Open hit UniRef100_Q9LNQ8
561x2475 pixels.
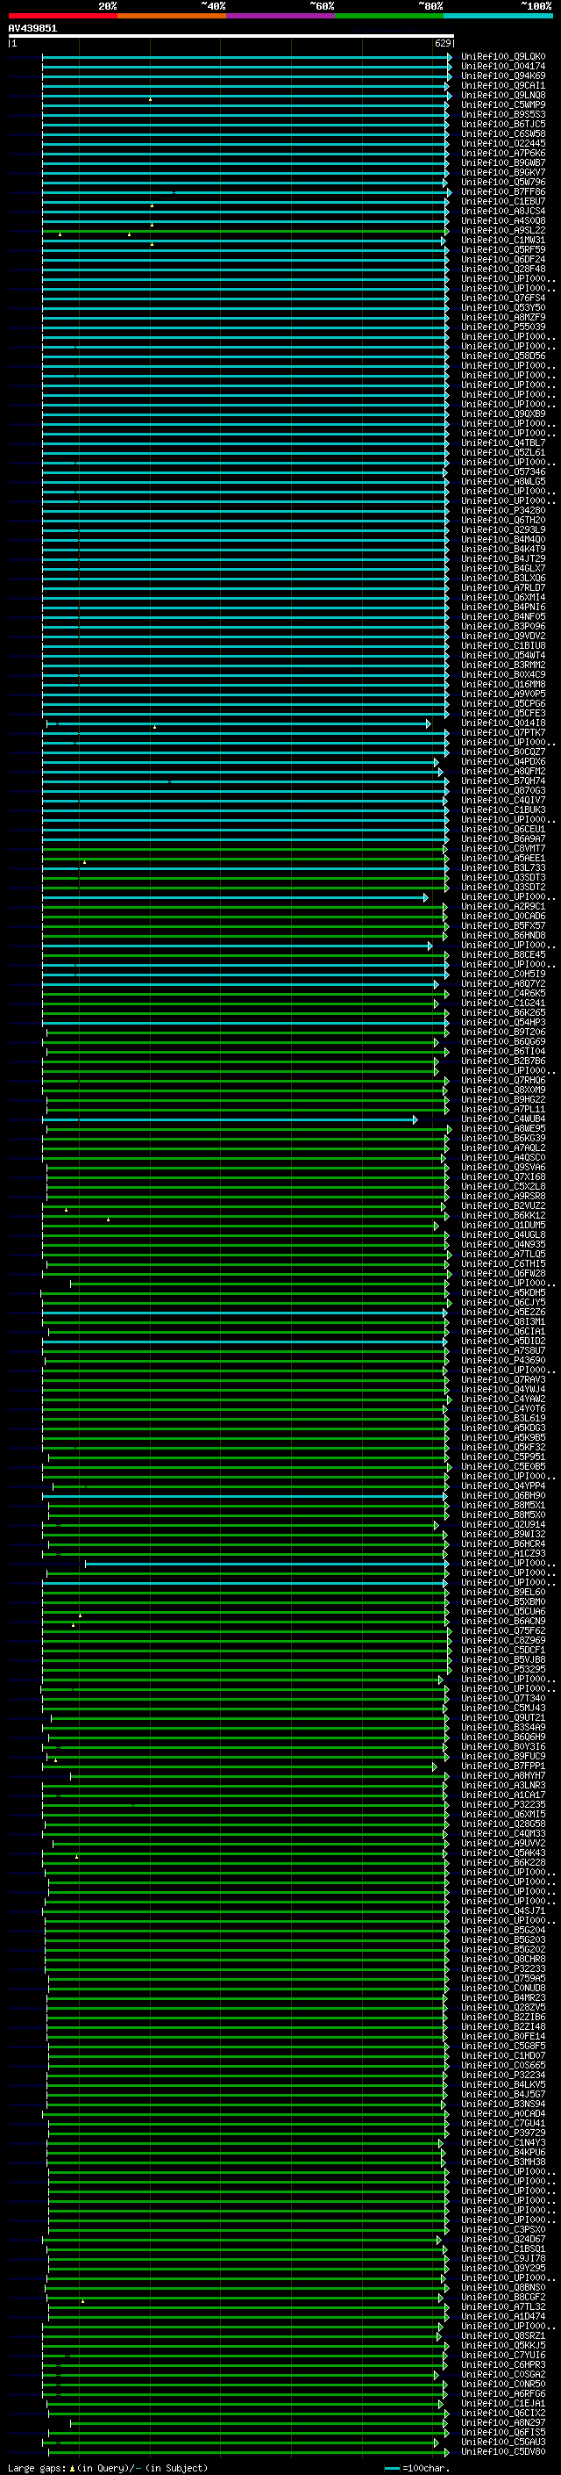pos(503,95)
